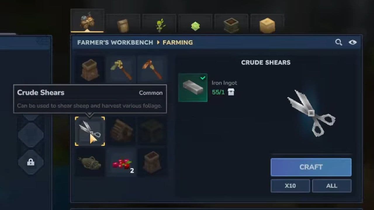This screenshot has width=374, height=210.
Task: Open the cart farming category tab
Action: point(87,20)
